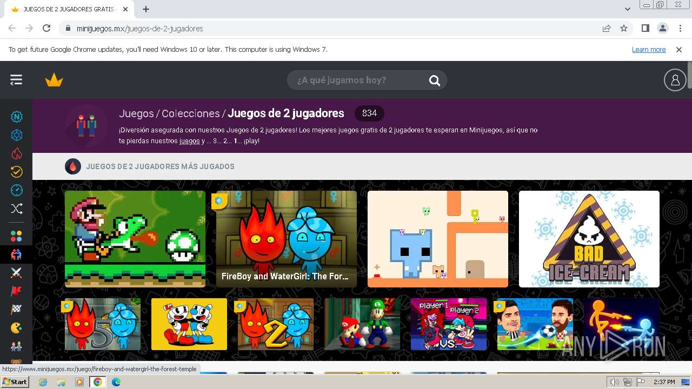This screenshot has height=389, width=692.
Task: Click the search field '¿A qué jugamos hoy?'
Action: tap(367, 80)
